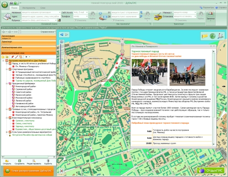Select Пл. Минина и Пожарского tree item
Screen dimensions: 228x177
tap(27, 66)
